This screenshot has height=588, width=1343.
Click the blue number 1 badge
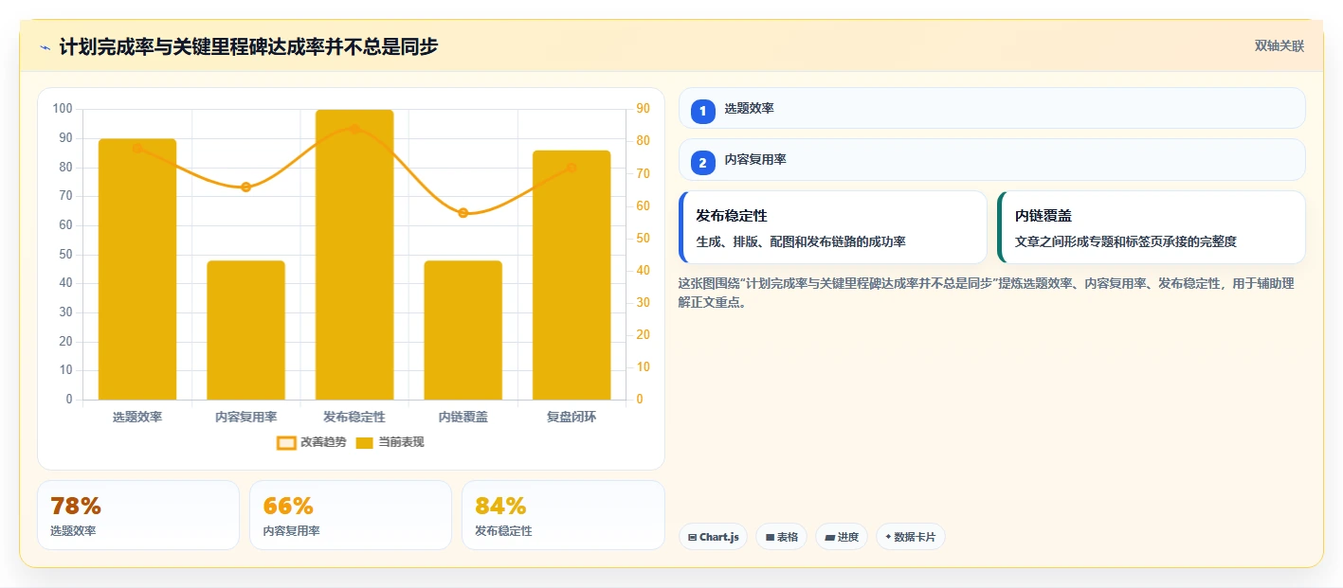(x=703, y=112)
